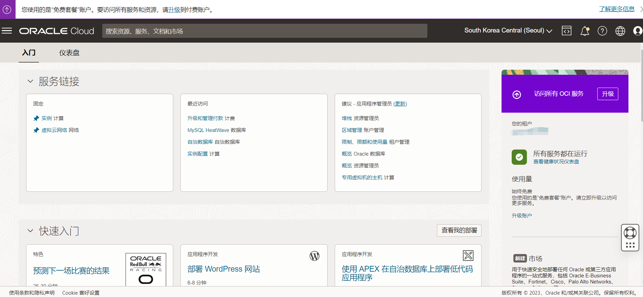Viewport: 643px width, 297px height.
Task: Click the 所有服务都在运行 status text
Action: (560, 154)
